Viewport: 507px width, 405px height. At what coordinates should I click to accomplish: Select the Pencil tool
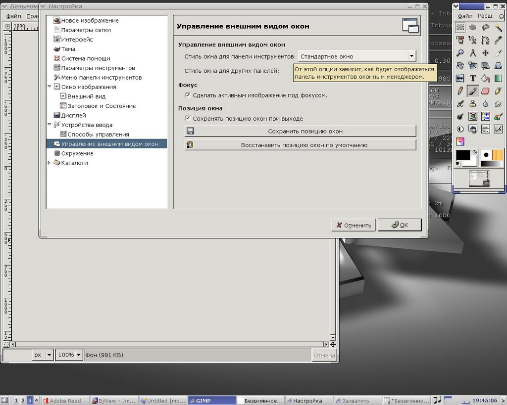[x=460, y=91]
